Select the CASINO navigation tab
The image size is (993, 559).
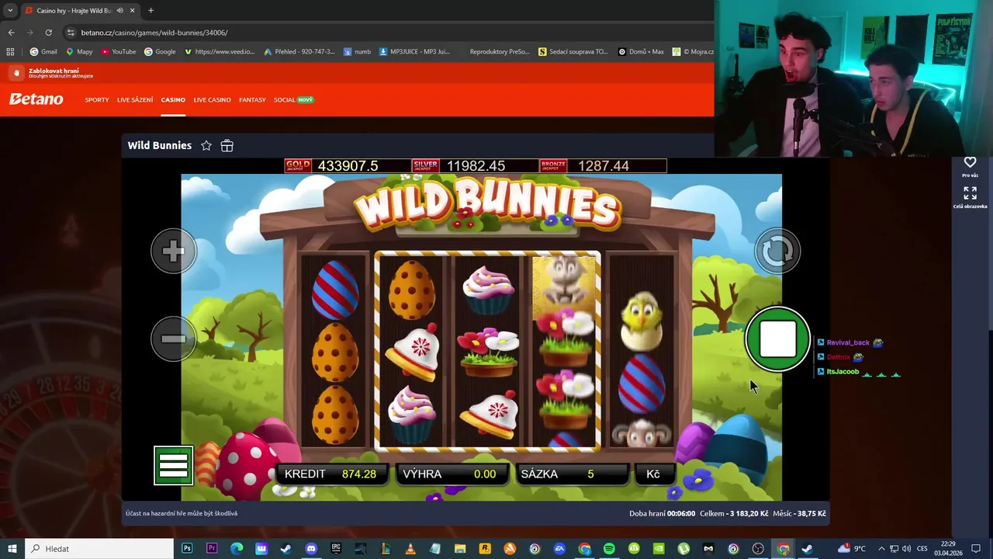click(173, 100)
